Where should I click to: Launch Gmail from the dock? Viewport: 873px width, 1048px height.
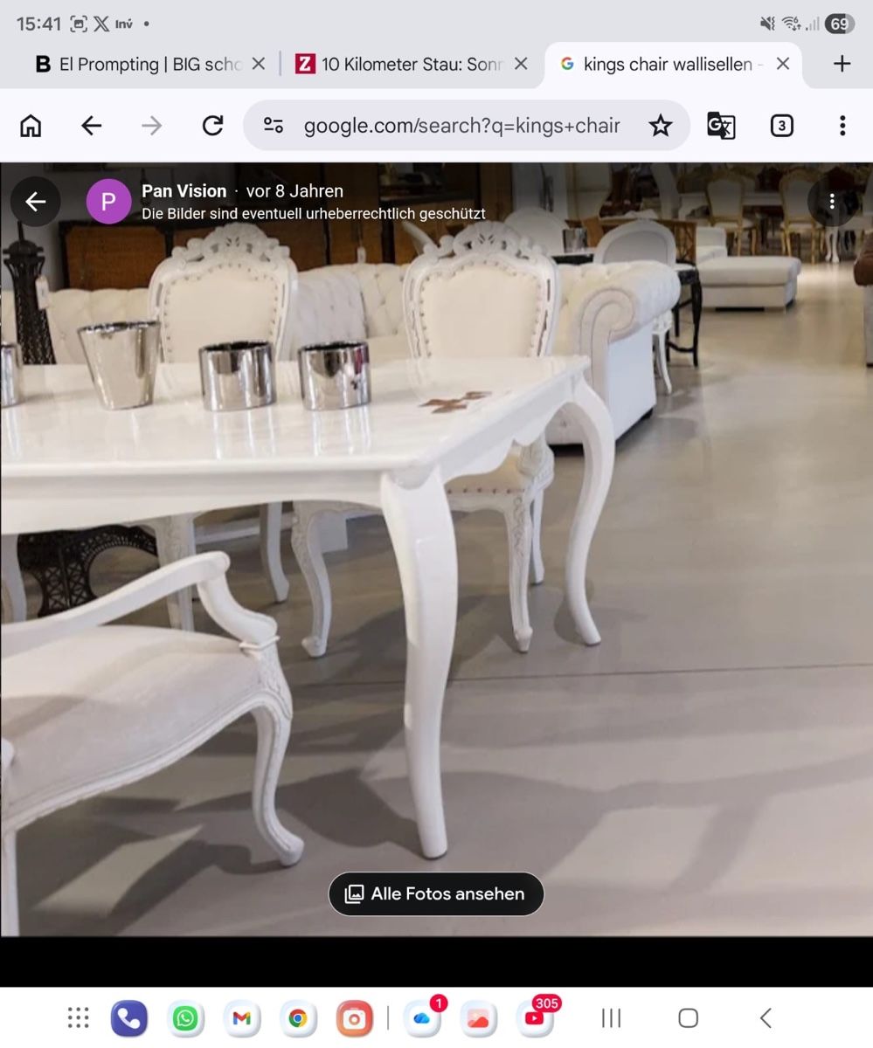(242, 1018)
